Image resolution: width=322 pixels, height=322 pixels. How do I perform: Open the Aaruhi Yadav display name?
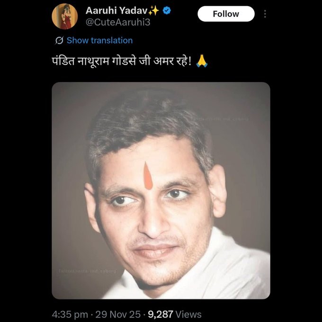click(116, 10)
